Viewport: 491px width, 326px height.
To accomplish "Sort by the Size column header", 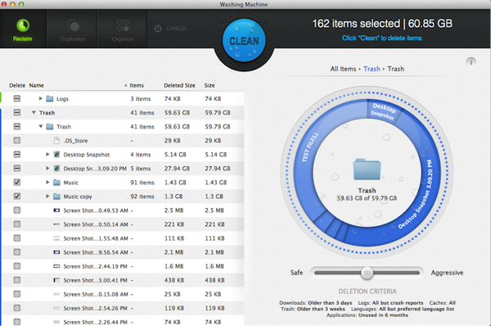I will pyautogui.click(x=209, y=85).
